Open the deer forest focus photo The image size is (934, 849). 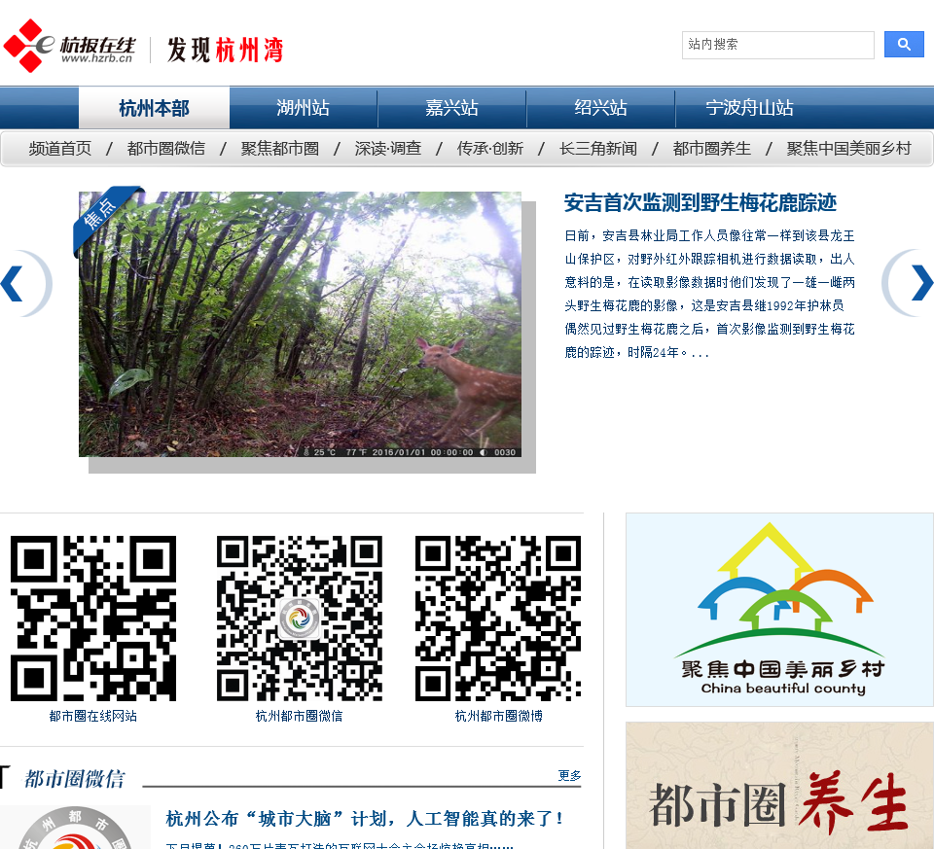[x=301, y=325]
